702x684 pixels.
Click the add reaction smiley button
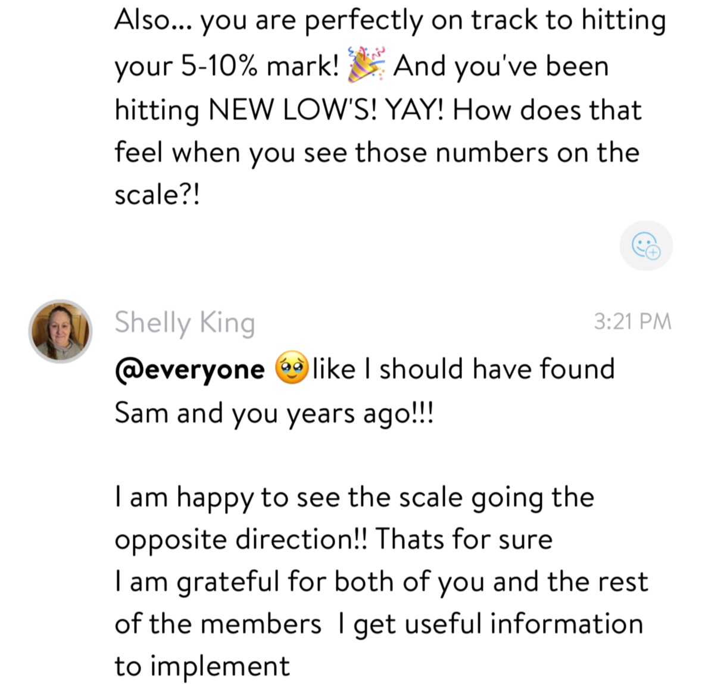click(646, 245)
